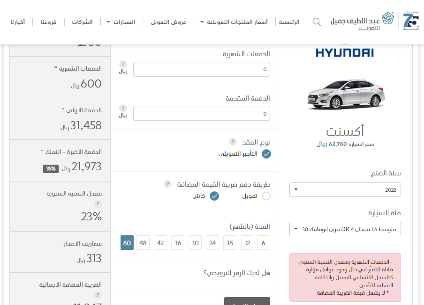Click help icon under الضريبة المضافة الاجمالية
This screenshot has height=305, width=424.
point(98,295)
